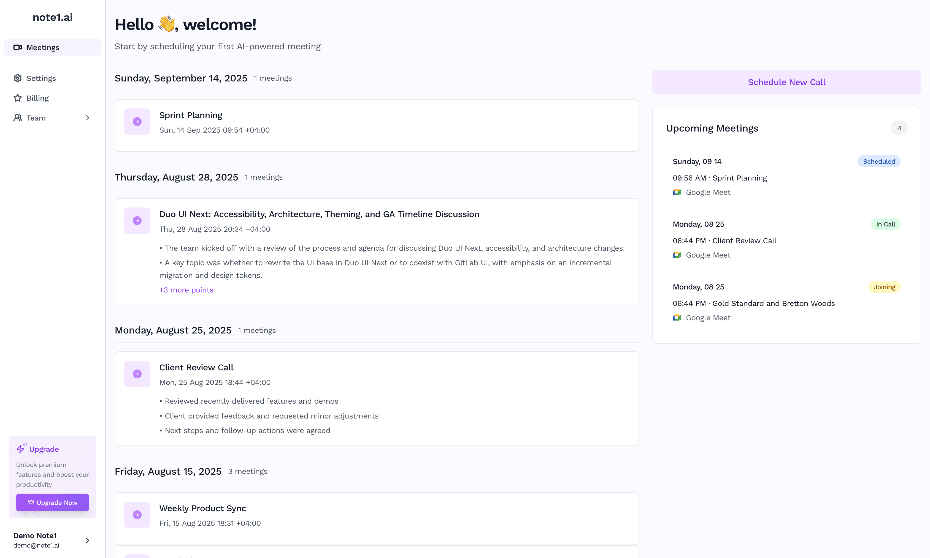The width and height of the screenshot is (930, 558).
Task: Click the Billing star icon
Action: pos(18,98)
